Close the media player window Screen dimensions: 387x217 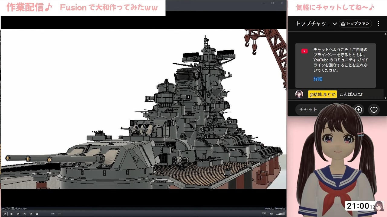tap(282, 3)
